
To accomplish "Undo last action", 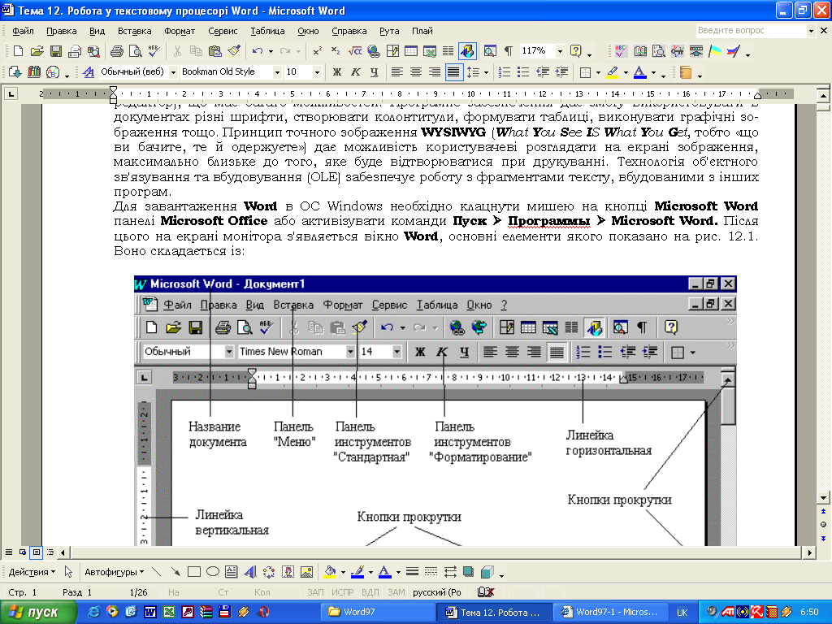I will (x=258, y=51).
